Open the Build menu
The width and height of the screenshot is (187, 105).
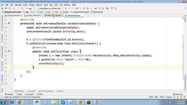[x=46, y=5]
